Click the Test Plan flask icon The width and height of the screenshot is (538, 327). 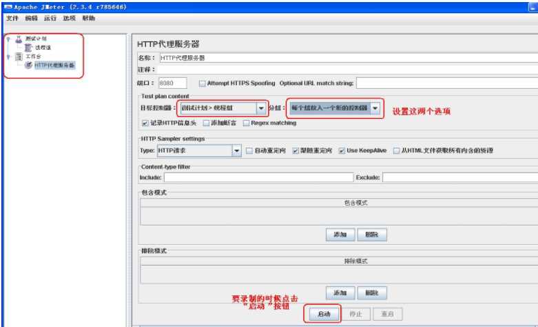pyautogui.click(x=19, y=39)
